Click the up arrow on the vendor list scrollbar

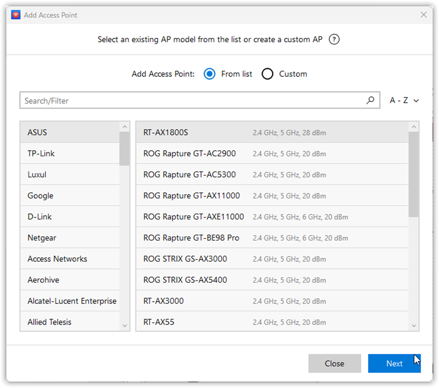coord(125,126)
